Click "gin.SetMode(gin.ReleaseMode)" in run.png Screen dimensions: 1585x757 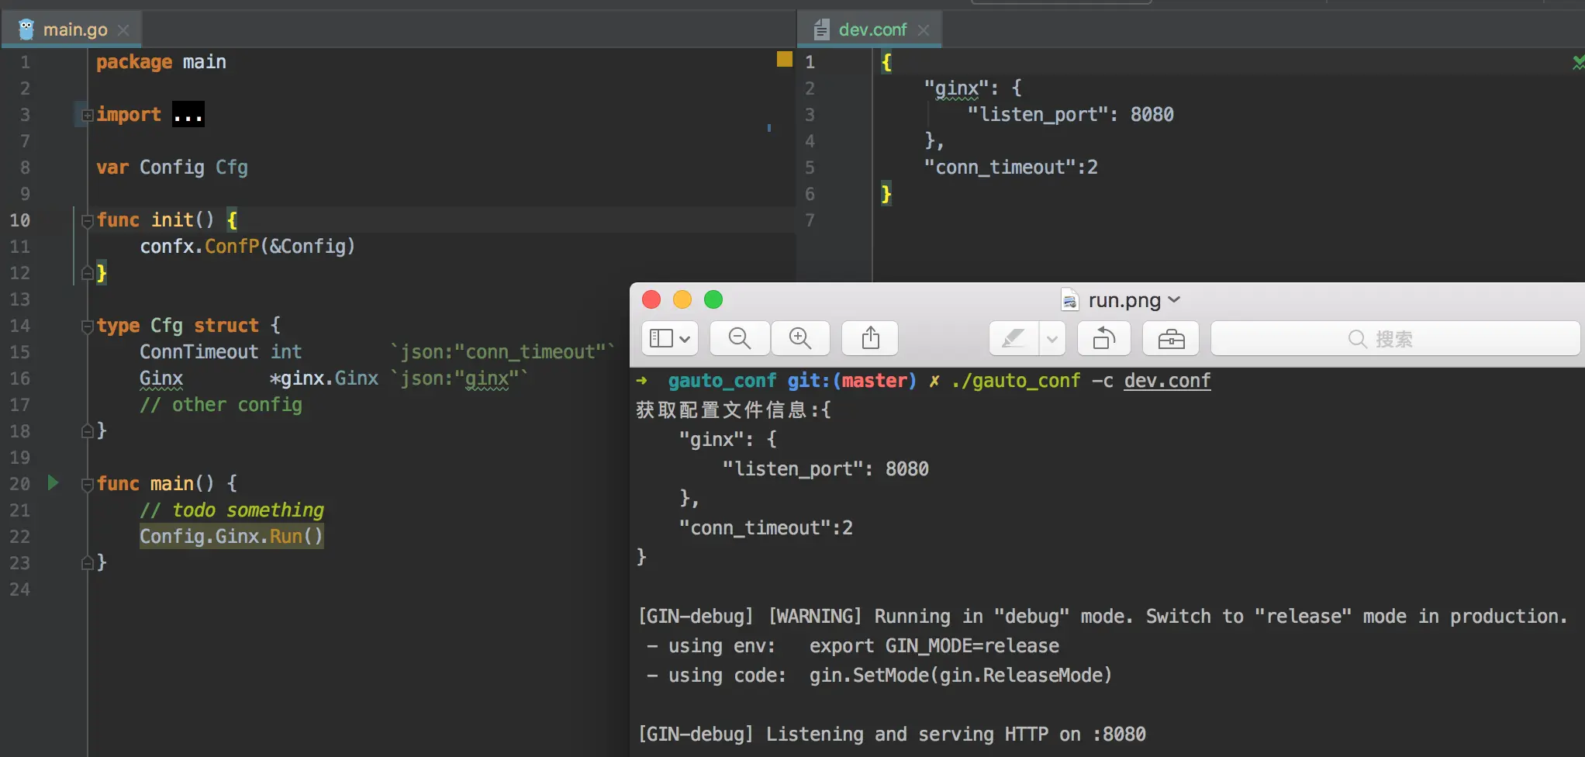click(961, 676)
